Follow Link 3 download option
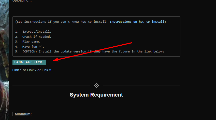Image resolution: width=216 pixels, height=120 pixels. [46, 70]
